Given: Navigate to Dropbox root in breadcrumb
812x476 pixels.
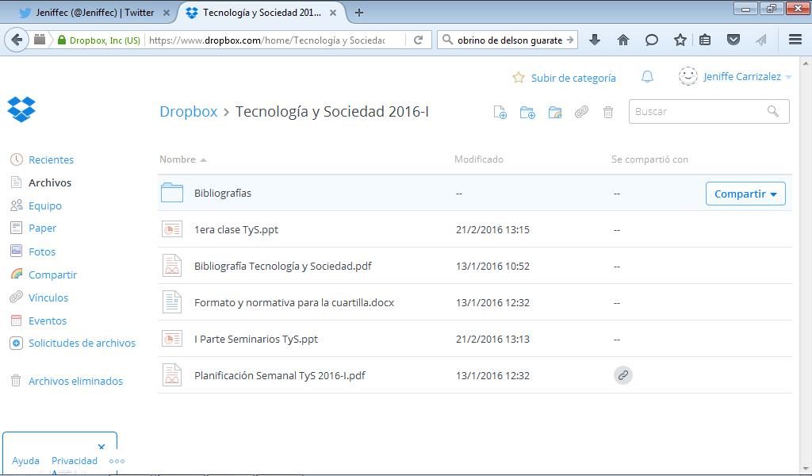Looking at the screenshot, I should pos(188,112).
